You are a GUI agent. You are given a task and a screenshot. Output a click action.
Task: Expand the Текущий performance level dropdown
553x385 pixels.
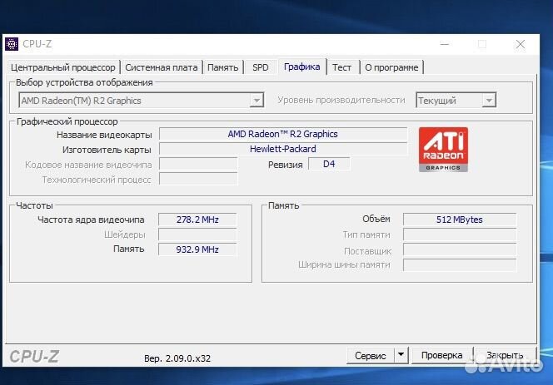click(x=456, y=101)
